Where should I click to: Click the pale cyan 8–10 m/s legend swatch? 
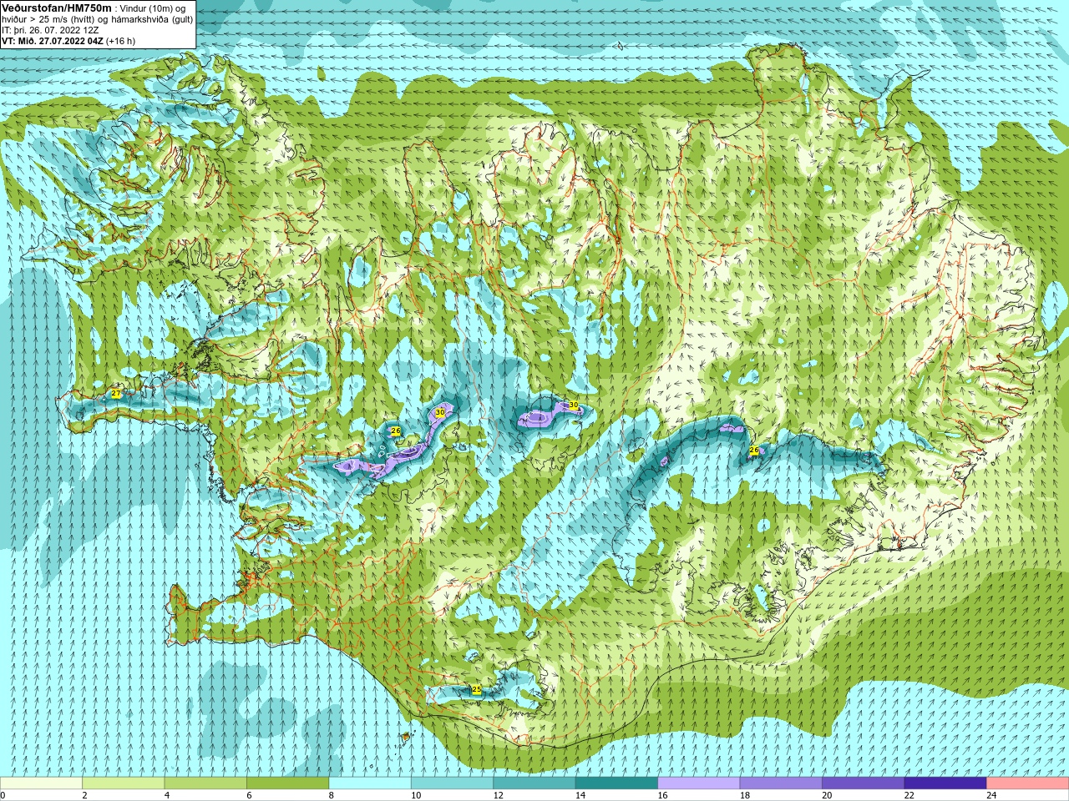[x=370, y=783]
